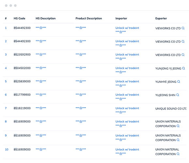Search exporter VIEWORKS CO LTD in row 1
Viewport: 189px width, 163px height.
click(x=183, y=28)
